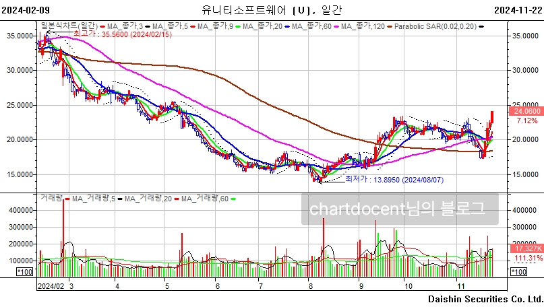This screenshot has width=544, height=307.
Task: Click the 15.0000 label on the right price axis
Action: (x=525, y=174)
